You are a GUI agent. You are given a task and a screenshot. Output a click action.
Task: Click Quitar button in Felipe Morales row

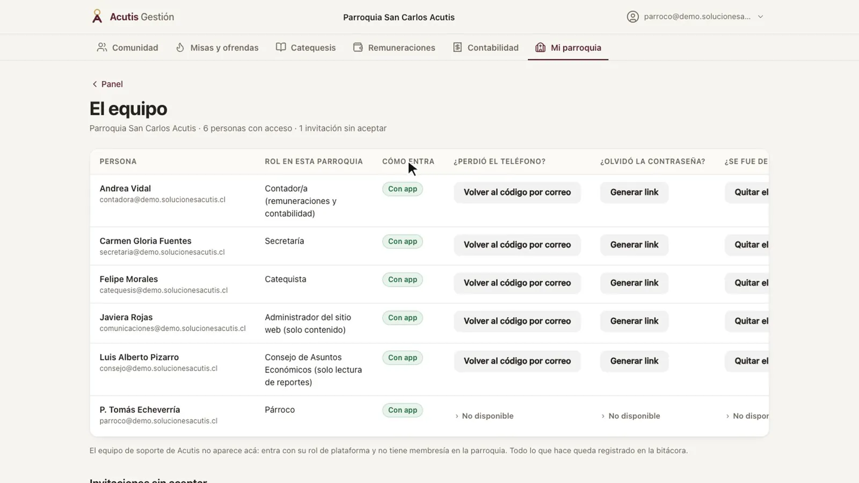click(x=747, y=283)
